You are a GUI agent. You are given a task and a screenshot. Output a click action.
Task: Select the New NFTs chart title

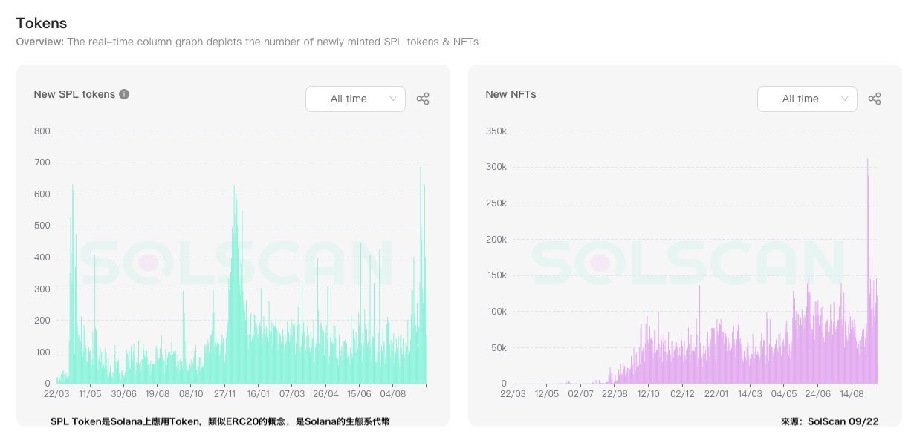(511, 94)
